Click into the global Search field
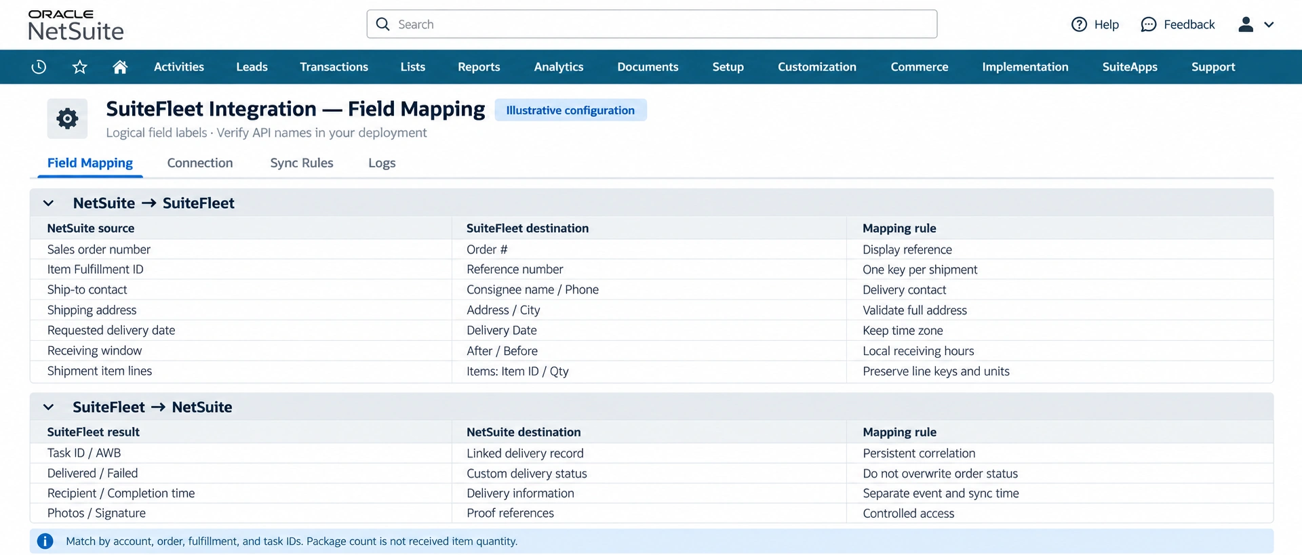 click(652, 24)
